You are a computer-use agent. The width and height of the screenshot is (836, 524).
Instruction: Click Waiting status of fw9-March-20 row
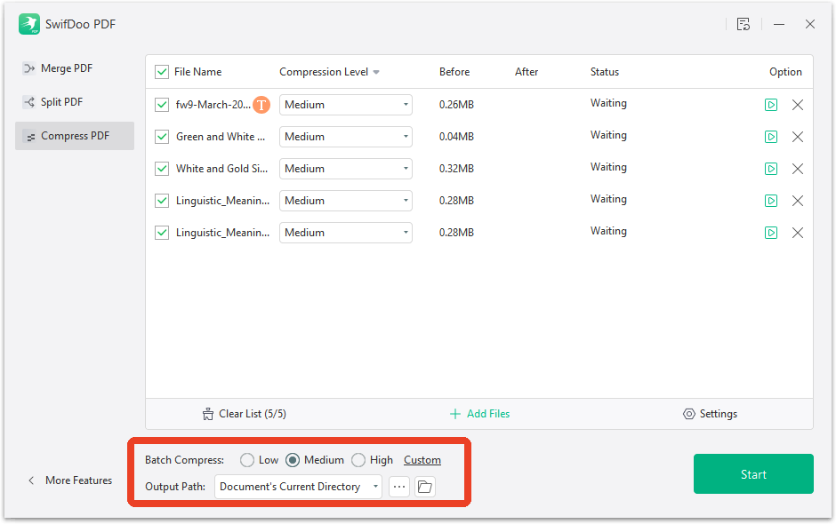(608, 103)
